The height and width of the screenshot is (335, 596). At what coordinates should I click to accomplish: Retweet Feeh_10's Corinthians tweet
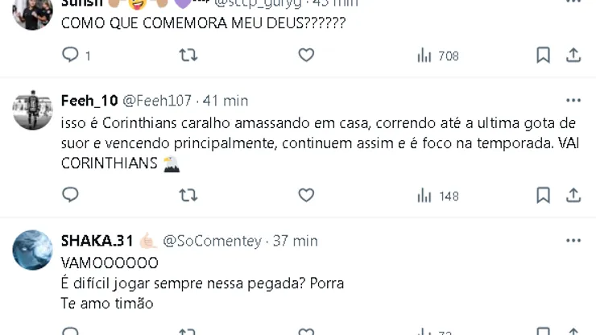(x=188, y=195)
